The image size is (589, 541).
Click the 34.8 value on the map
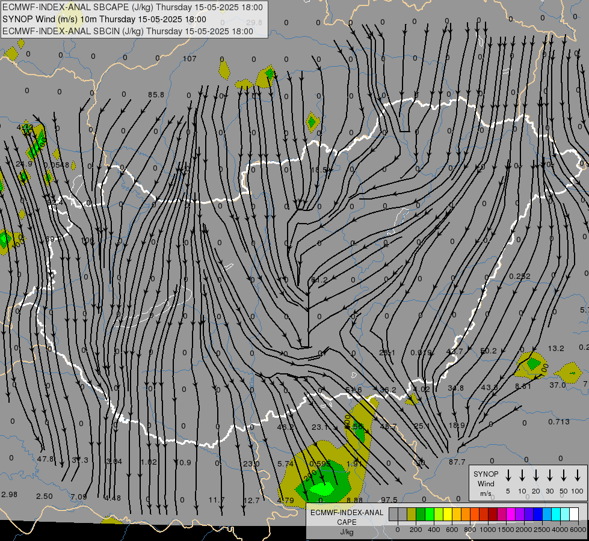(x=455, y=388)
